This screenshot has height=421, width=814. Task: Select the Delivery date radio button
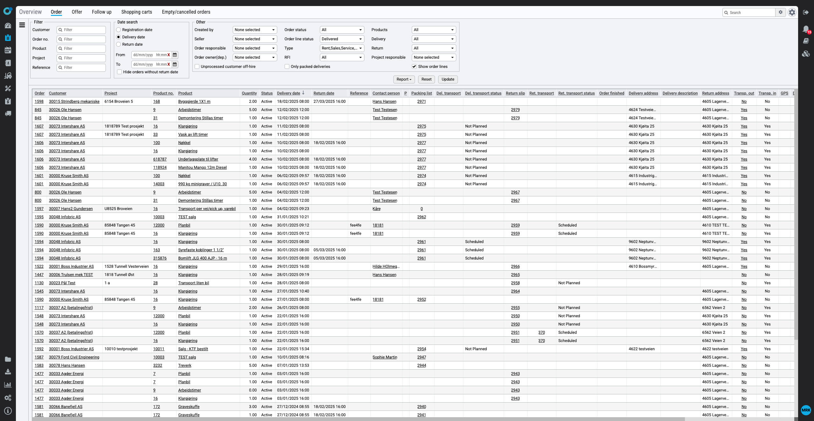click(118, 37)
